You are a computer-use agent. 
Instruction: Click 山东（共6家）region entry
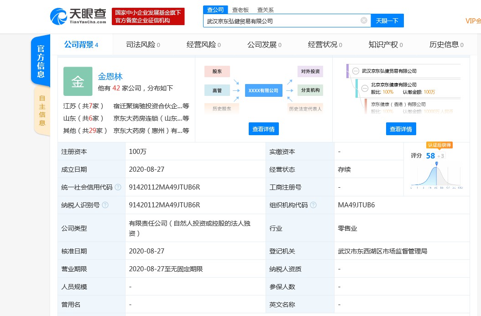pos(83,119)
